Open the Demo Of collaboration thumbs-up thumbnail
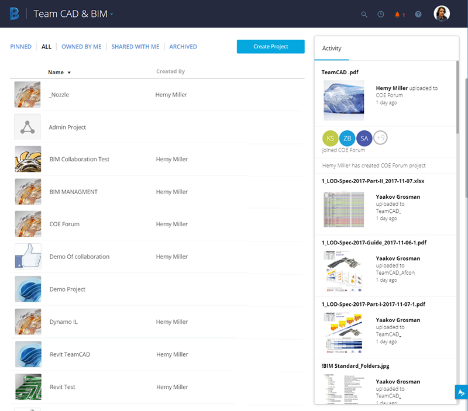 [x=28, y=257]
